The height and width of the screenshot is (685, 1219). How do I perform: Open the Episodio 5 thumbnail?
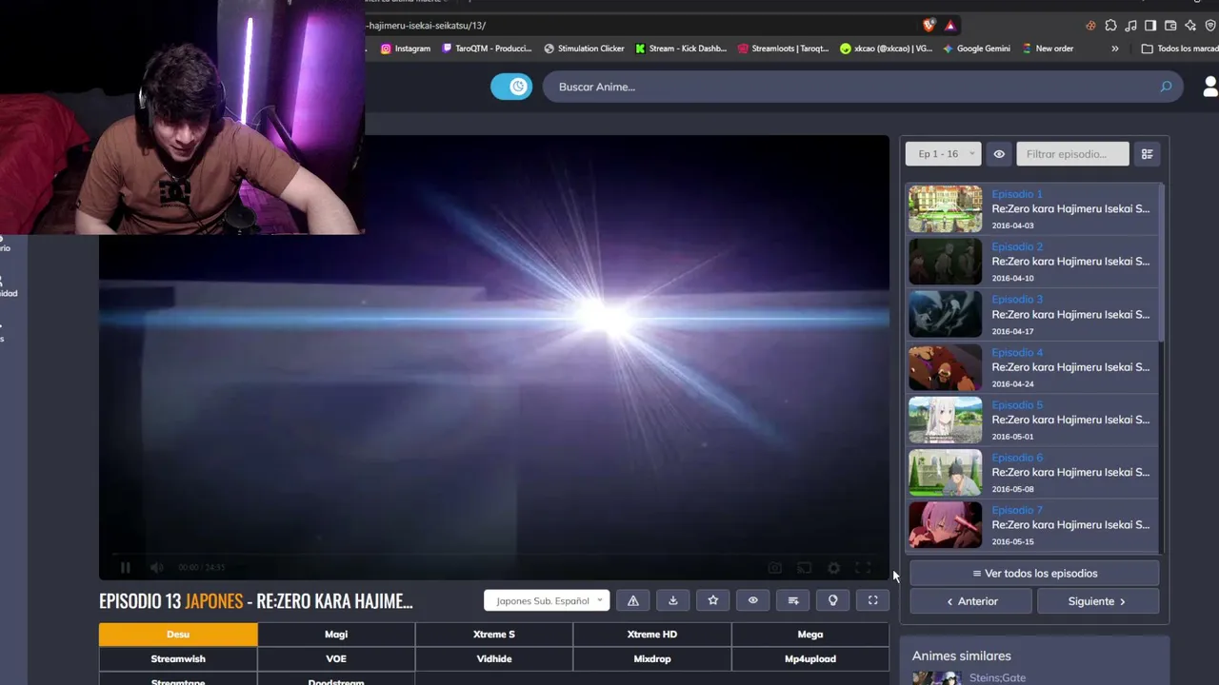[x=945, y=421]
